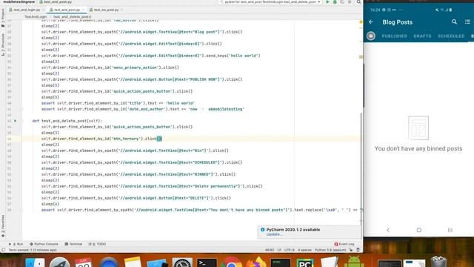The image size is (474, 267).
Task: Open the Event Log from status bar
Action: 344,244
